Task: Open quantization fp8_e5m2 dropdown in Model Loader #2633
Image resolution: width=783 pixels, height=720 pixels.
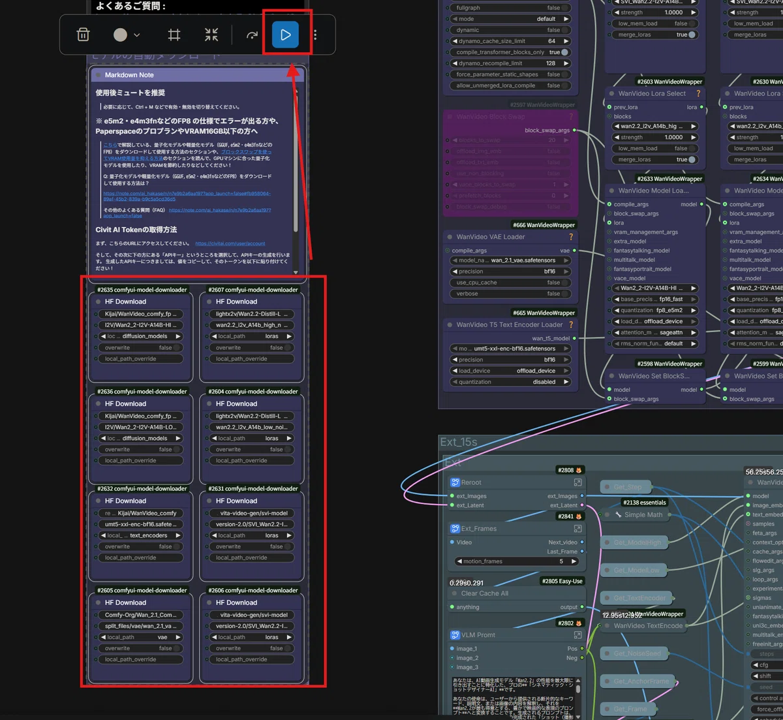Action: click(x=655, y=310)
